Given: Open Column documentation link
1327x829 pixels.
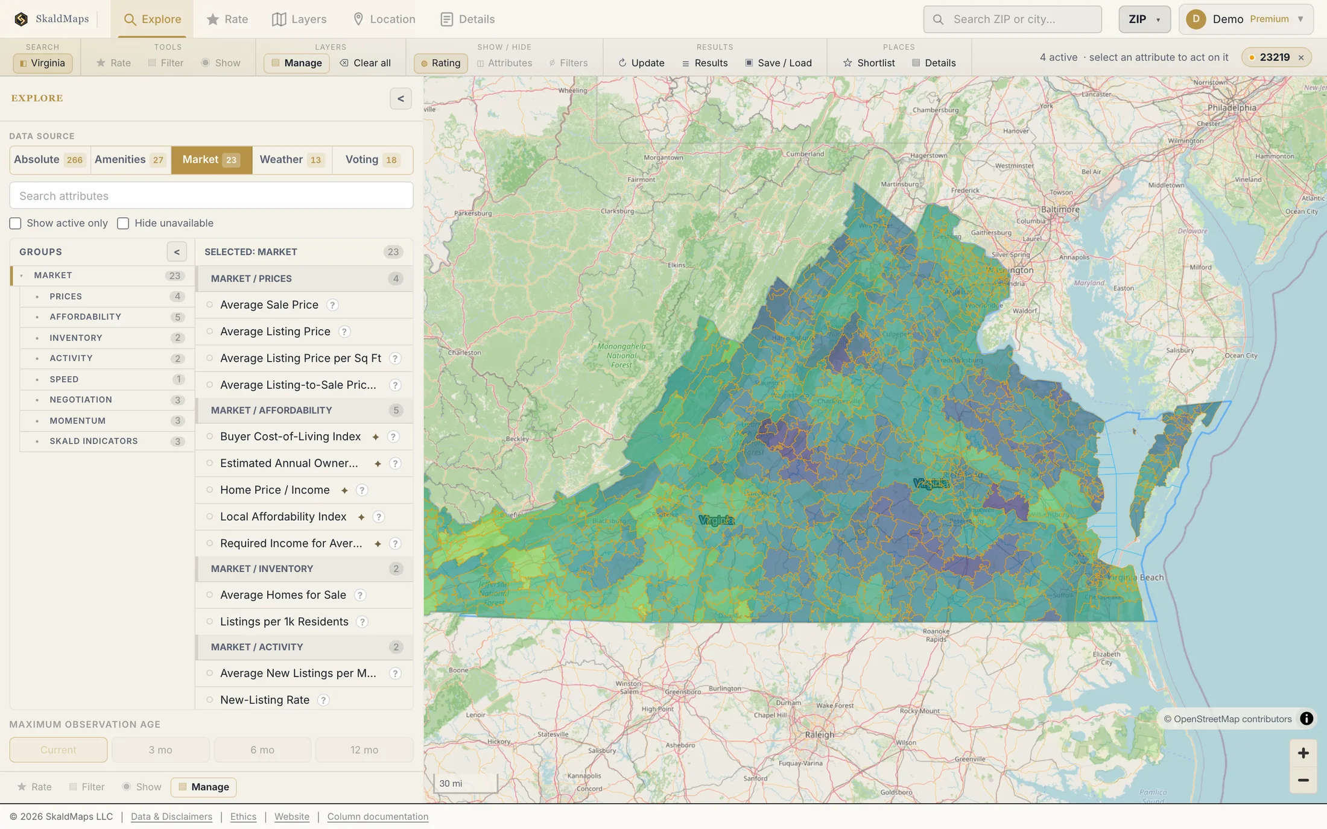Looking at the screenshot, I should click(x=378, y=816).
